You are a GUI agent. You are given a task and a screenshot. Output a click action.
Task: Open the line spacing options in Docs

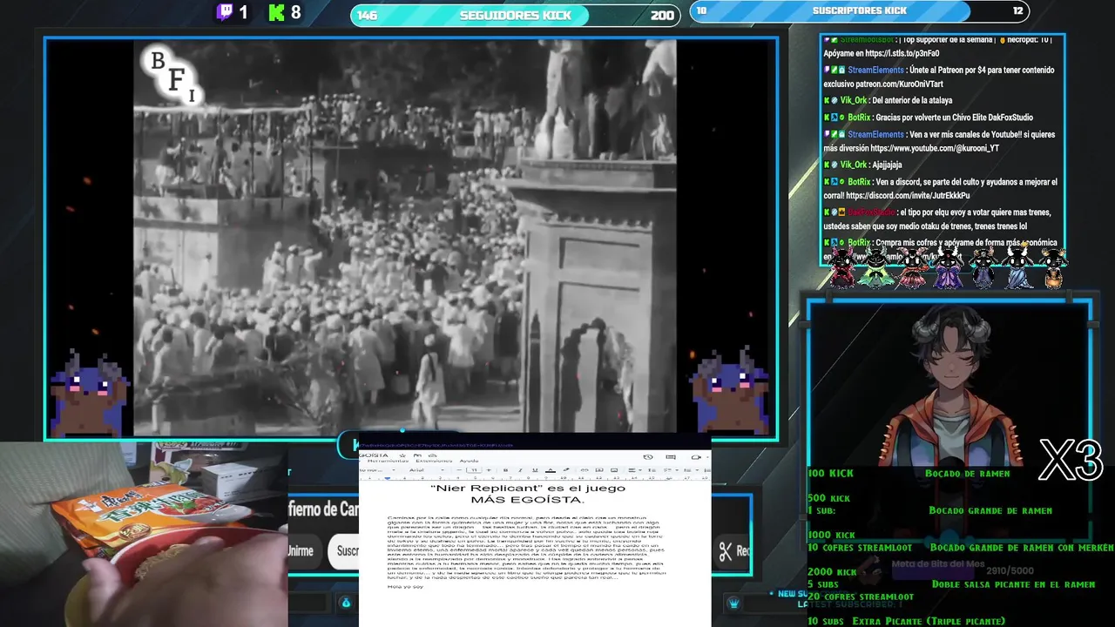click(x=652, y=470)
